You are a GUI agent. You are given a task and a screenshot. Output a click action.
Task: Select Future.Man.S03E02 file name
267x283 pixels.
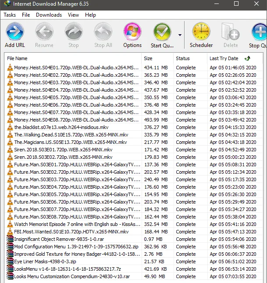pyautogui.click(x=77, y=172)
